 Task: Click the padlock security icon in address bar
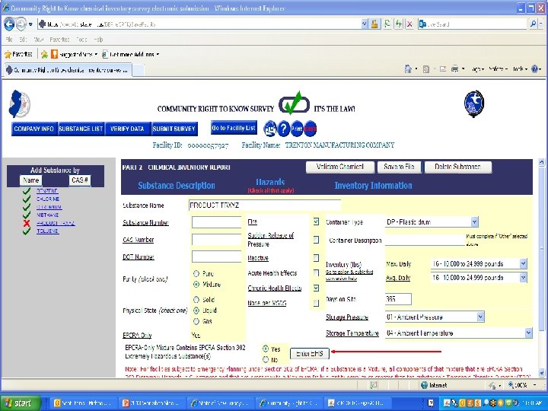click(x=374, y=24)
